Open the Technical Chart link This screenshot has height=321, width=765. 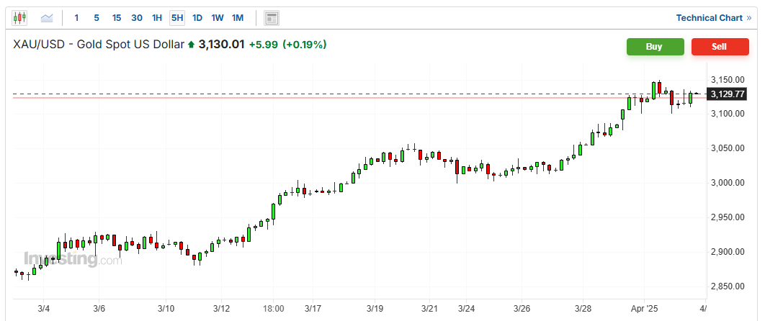pos(709,17)
